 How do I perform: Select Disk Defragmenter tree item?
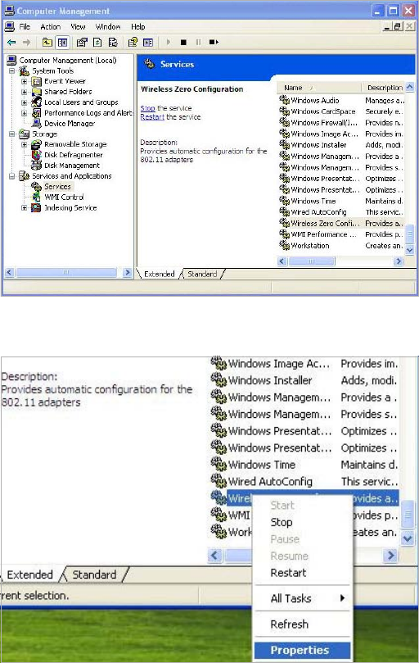73,155
